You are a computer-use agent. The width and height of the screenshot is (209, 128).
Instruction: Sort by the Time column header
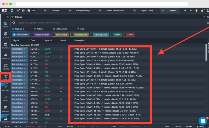coord(33,40)
